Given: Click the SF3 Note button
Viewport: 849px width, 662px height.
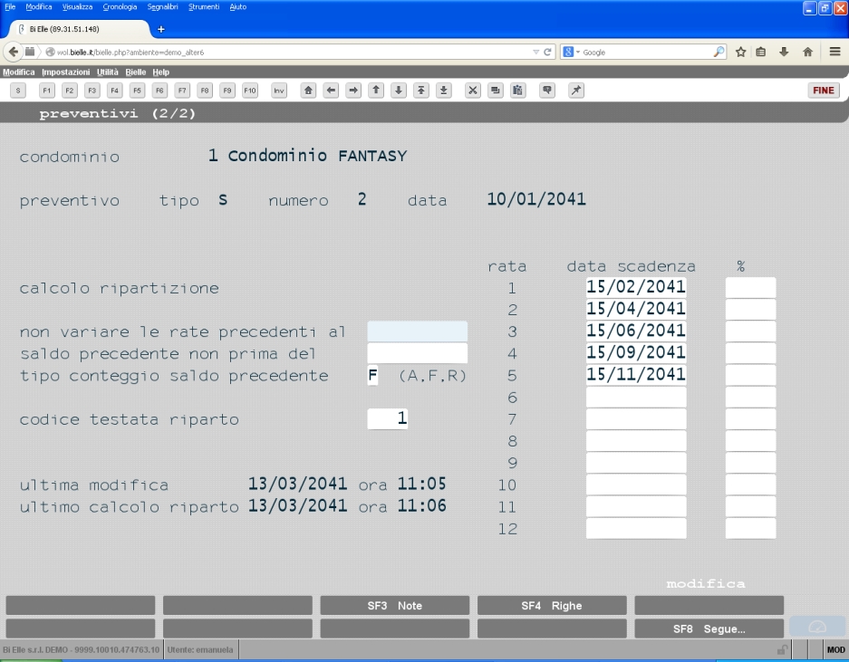Looking at the screenshot, I should click(395, 606).
